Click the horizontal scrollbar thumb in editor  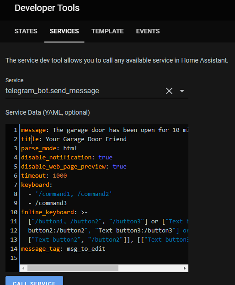click(73, 268)
